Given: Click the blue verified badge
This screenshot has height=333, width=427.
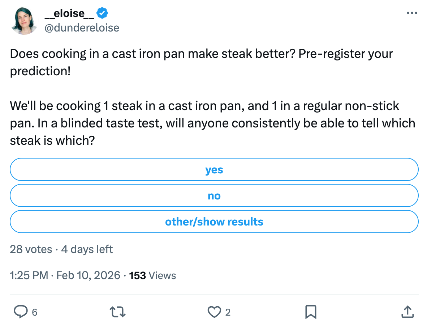Looking at the screenshot, I should [103, 14].
